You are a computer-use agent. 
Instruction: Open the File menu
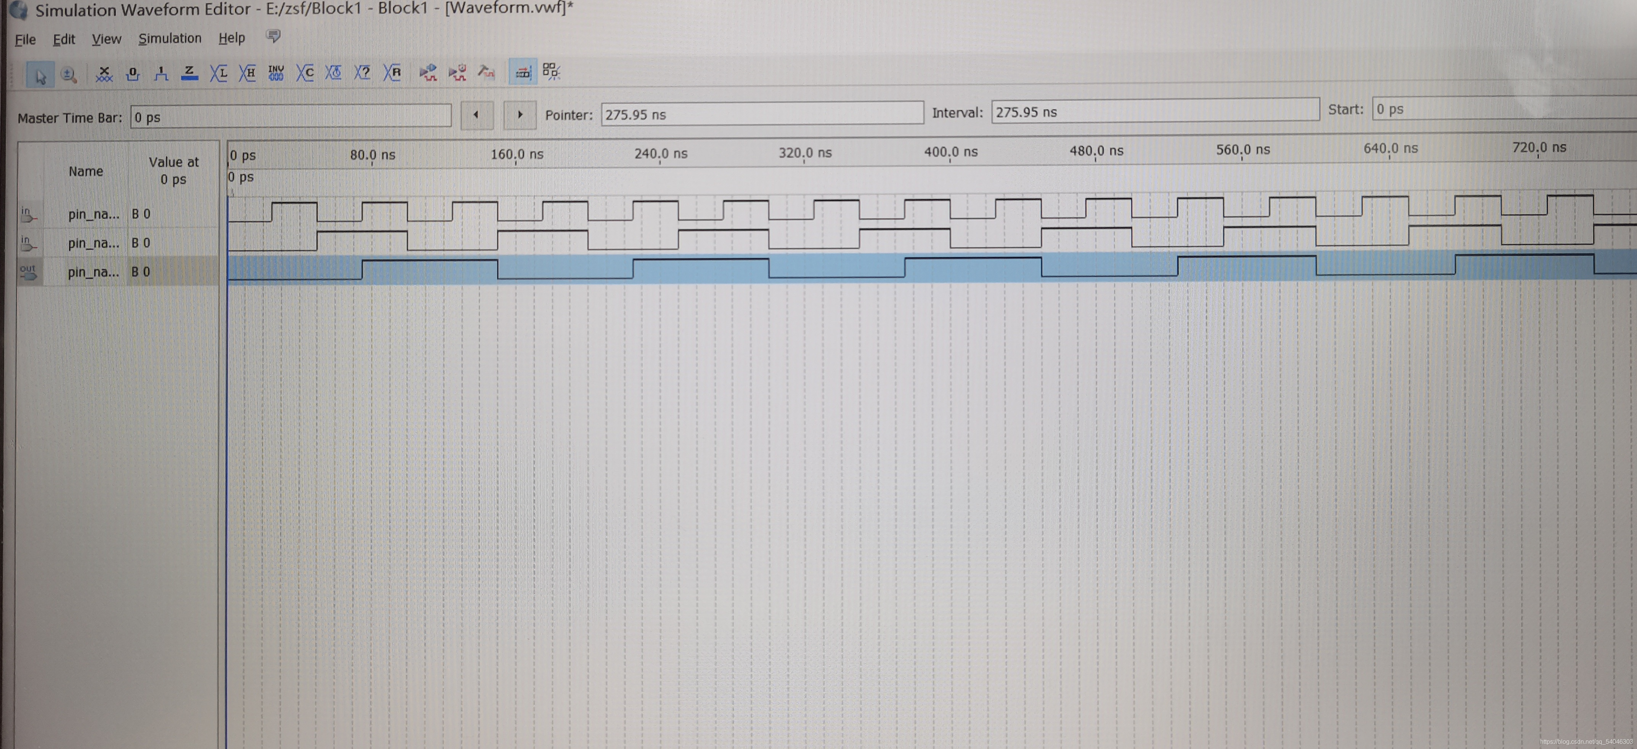pos(26,40)
